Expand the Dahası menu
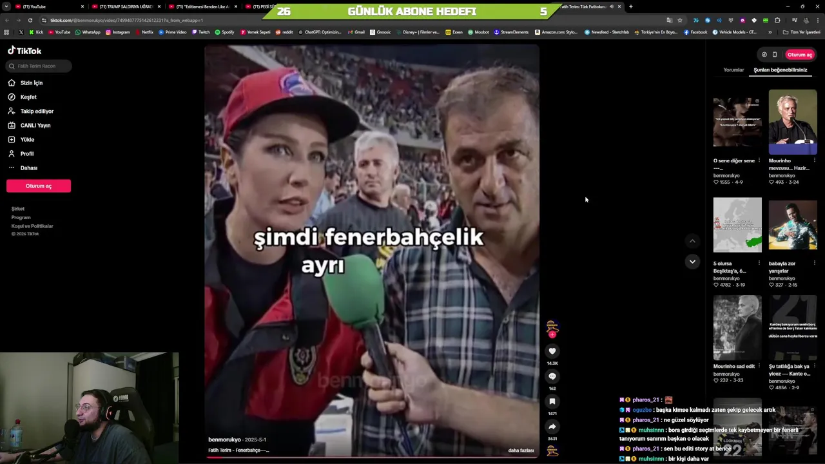Image resolution: width=825 pixels, height=464 pixels. (23, 168)
